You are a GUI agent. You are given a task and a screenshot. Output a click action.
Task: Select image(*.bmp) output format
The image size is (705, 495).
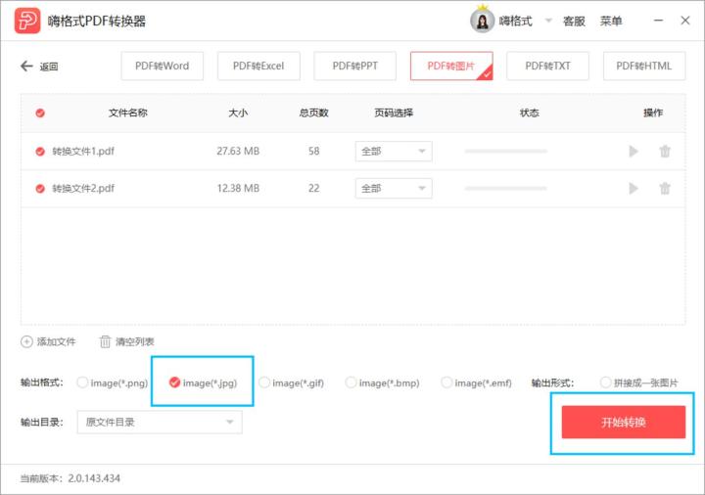coord(351,382)
